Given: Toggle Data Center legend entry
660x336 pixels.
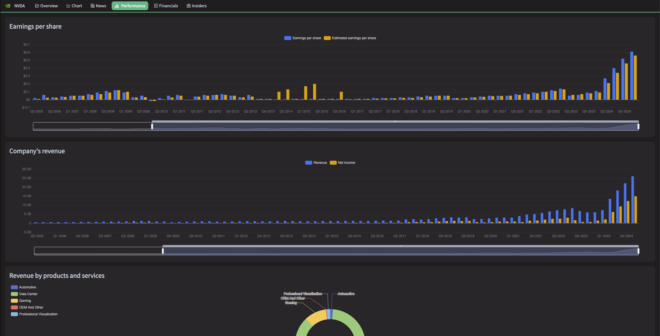Looking at the screenshot, I should point(24,294).
